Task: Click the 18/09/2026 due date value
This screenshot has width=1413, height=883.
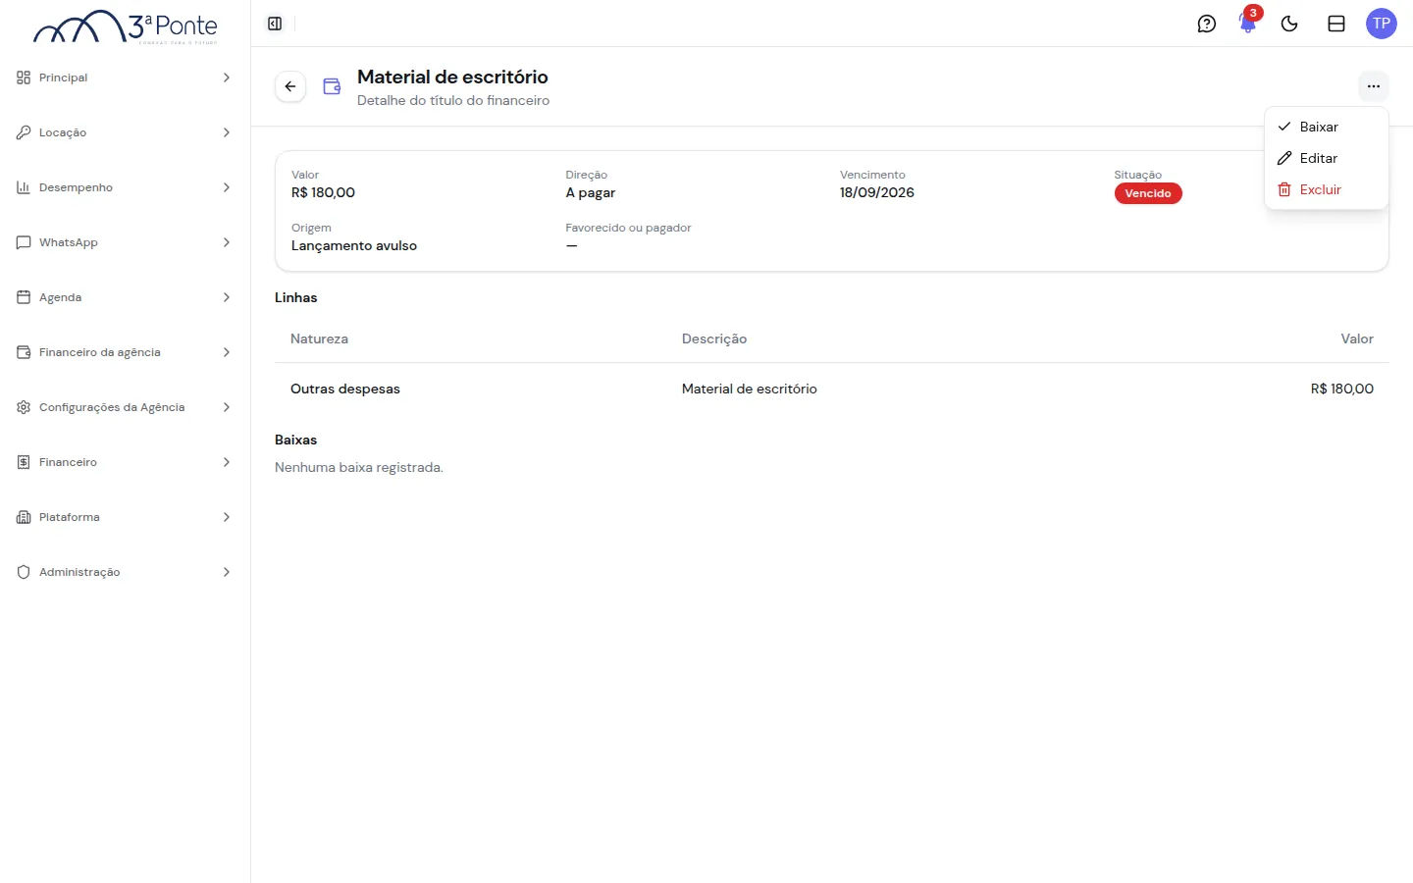Action: (877, 192)
